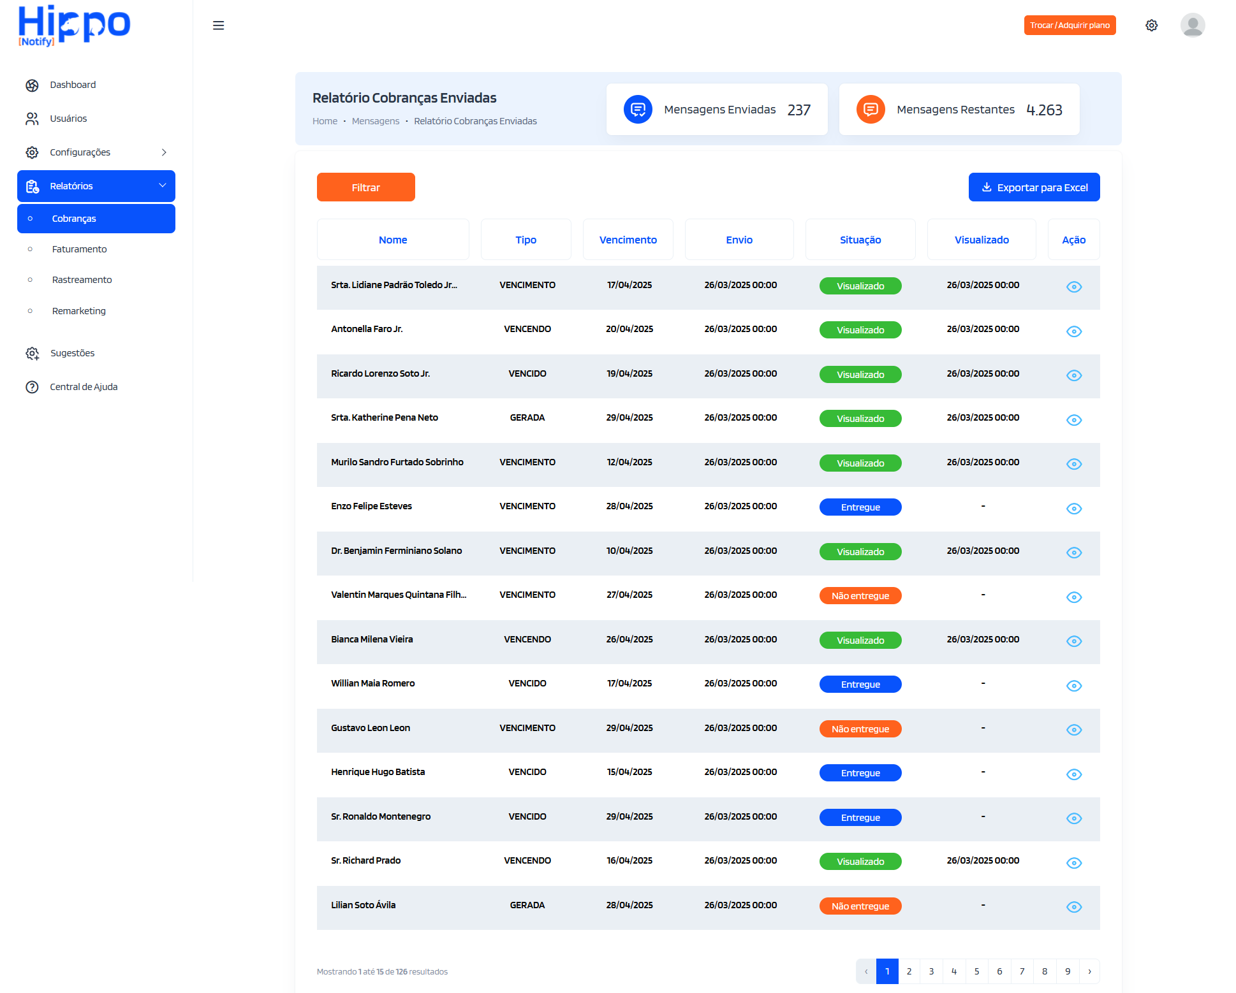
Task: View Gustavo Leon Leon's message details
Action: [1074, 730]
